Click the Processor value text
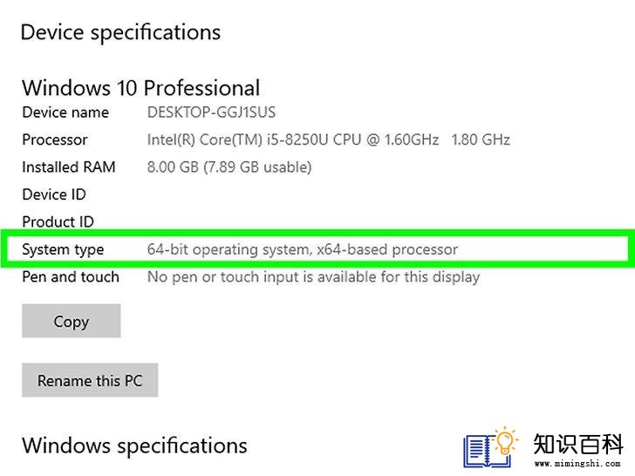This screenshot has height=476, width=635. (329, 139)
